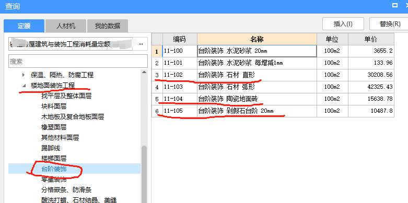Collapse the 楼地面装饰工程 node arrow
The height and width of the screenshot is (203, 408).
pyautogui.click(x=24, y=86)
